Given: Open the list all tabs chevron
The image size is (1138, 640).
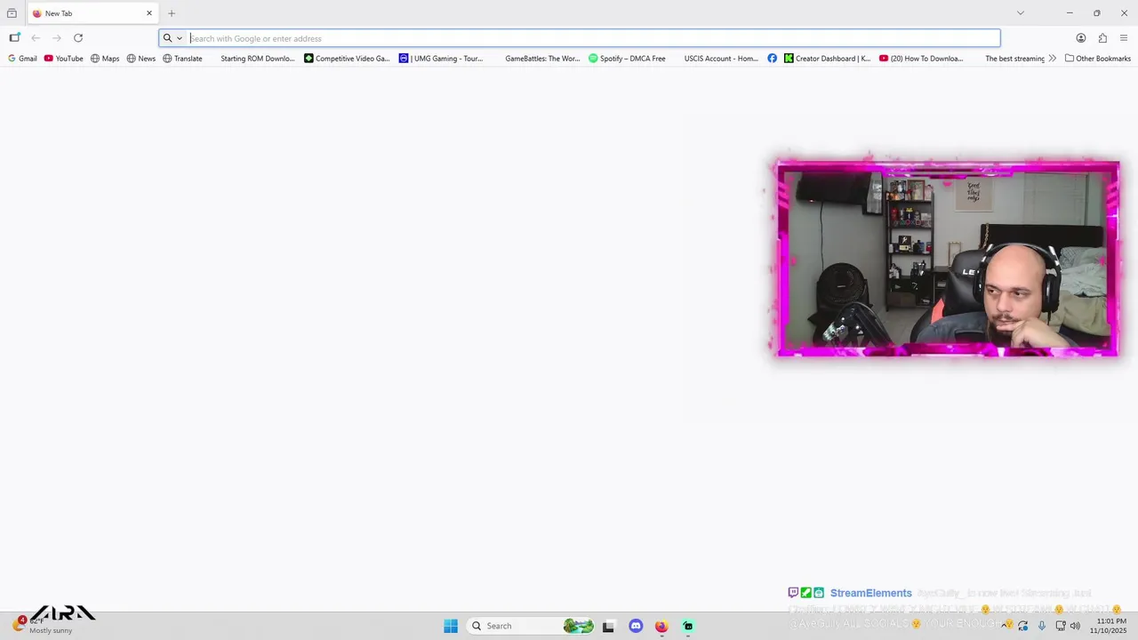Looking at the screenshot, I should coord(1021,13).
